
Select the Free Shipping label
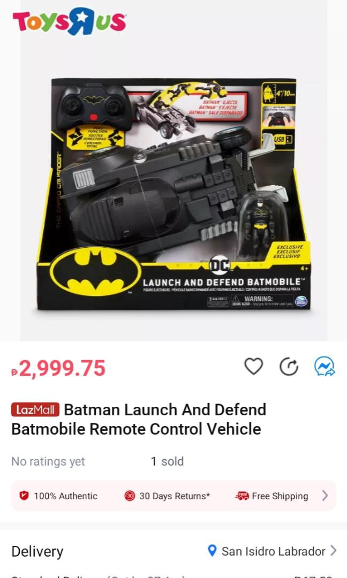click(280, 496)
